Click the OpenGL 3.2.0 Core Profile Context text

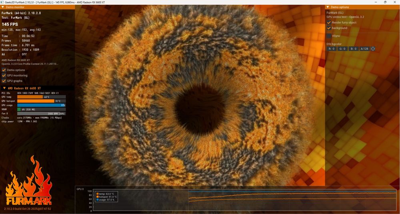(x=30, y=64)
